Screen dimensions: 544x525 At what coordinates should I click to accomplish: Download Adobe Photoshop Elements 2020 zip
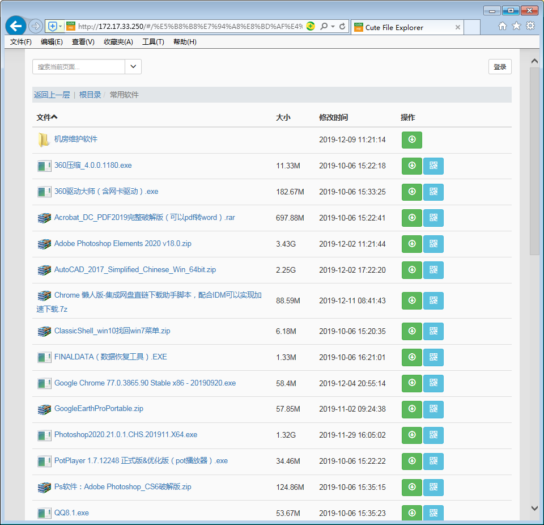tap(411, 244)
